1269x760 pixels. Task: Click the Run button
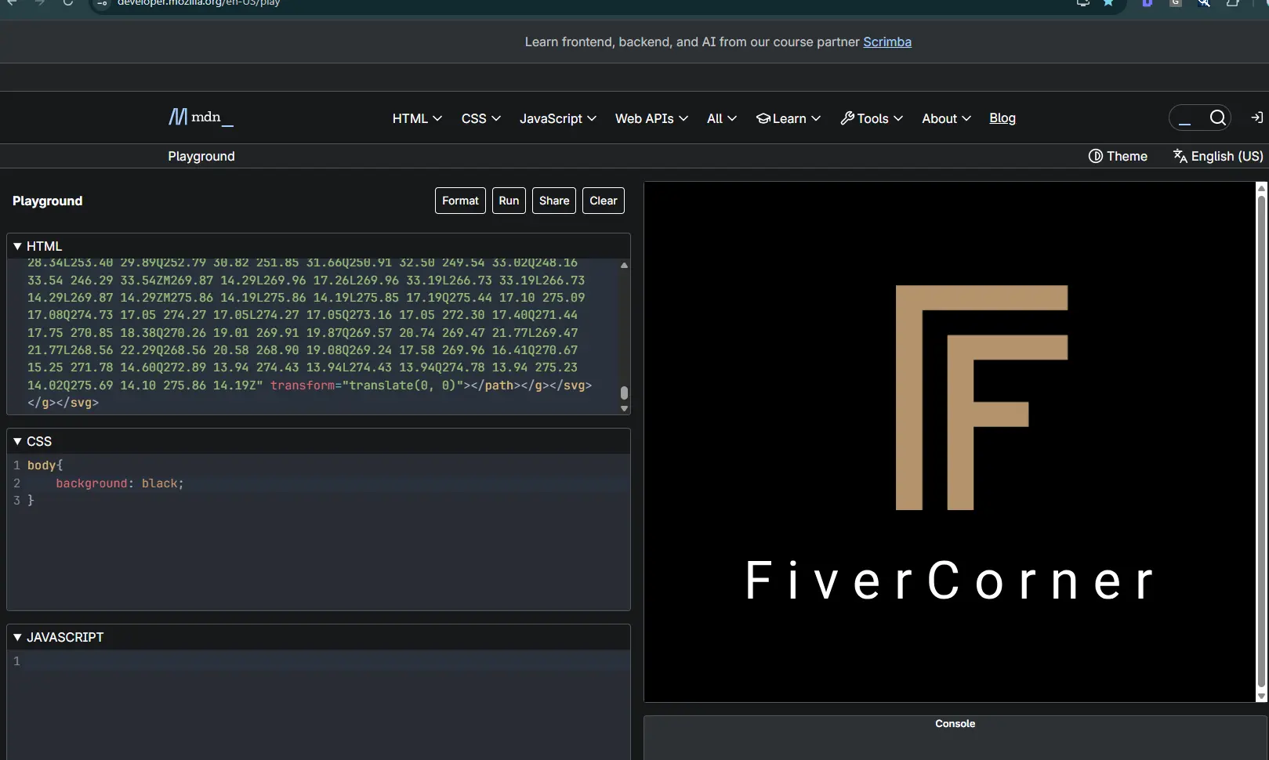(509, 201)
